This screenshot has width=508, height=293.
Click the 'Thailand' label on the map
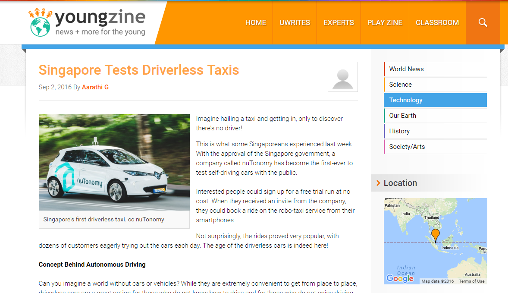click(x=432, y=217)
